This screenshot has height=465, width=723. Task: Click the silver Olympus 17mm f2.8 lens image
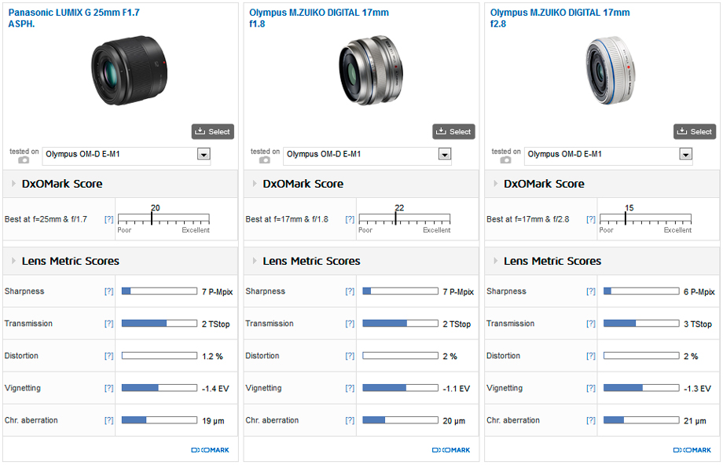(x=612, y=72)
